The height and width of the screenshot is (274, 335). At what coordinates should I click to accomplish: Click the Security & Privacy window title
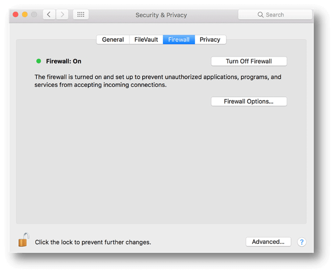161,15
